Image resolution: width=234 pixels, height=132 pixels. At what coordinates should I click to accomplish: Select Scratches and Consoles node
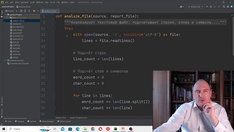[x=19, y=63]
